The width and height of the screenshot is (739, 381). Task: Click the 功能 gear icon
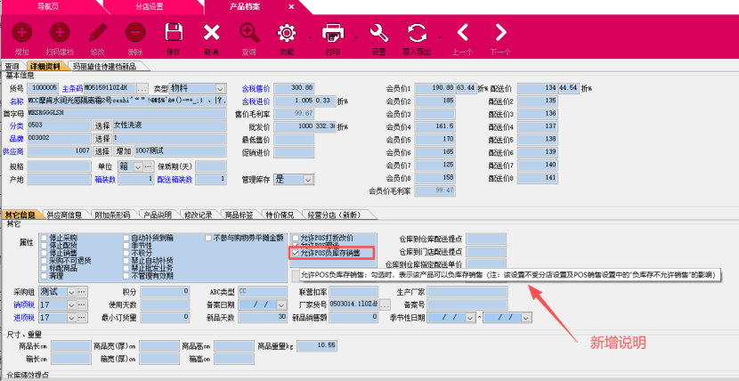pos(286,33)
